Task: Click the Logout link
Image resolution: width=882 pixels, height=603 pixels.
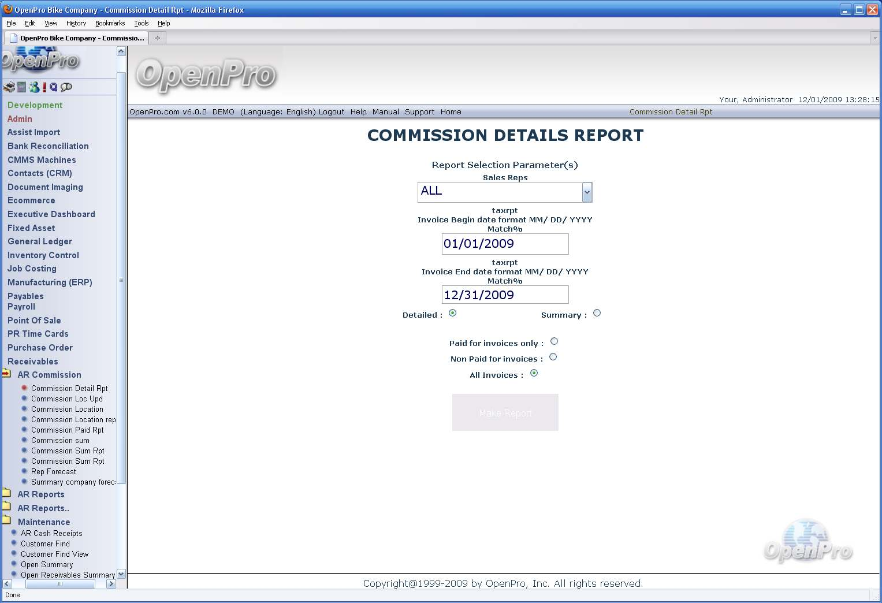Action: [x=331, y=112]
